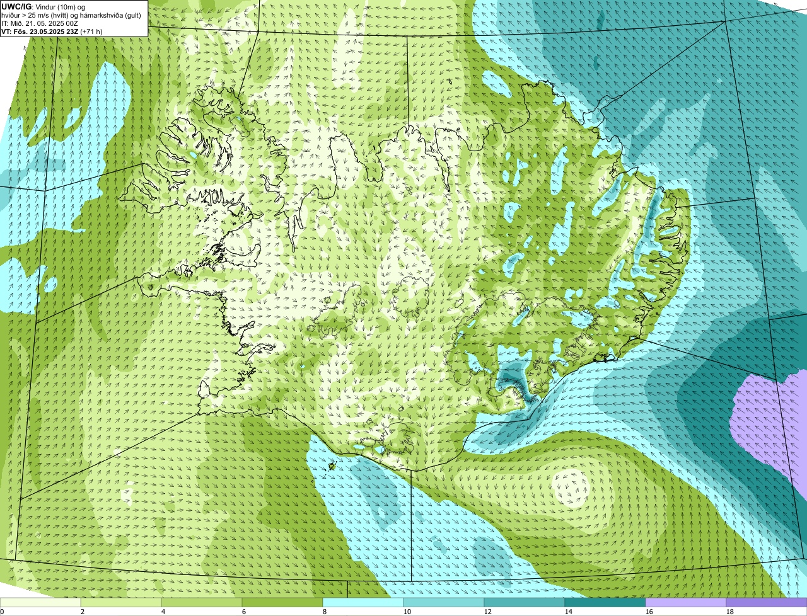Click the purple legend segment above 18 m/s
This screenshot has height=616, width=807.
click(x=767, y=602)
